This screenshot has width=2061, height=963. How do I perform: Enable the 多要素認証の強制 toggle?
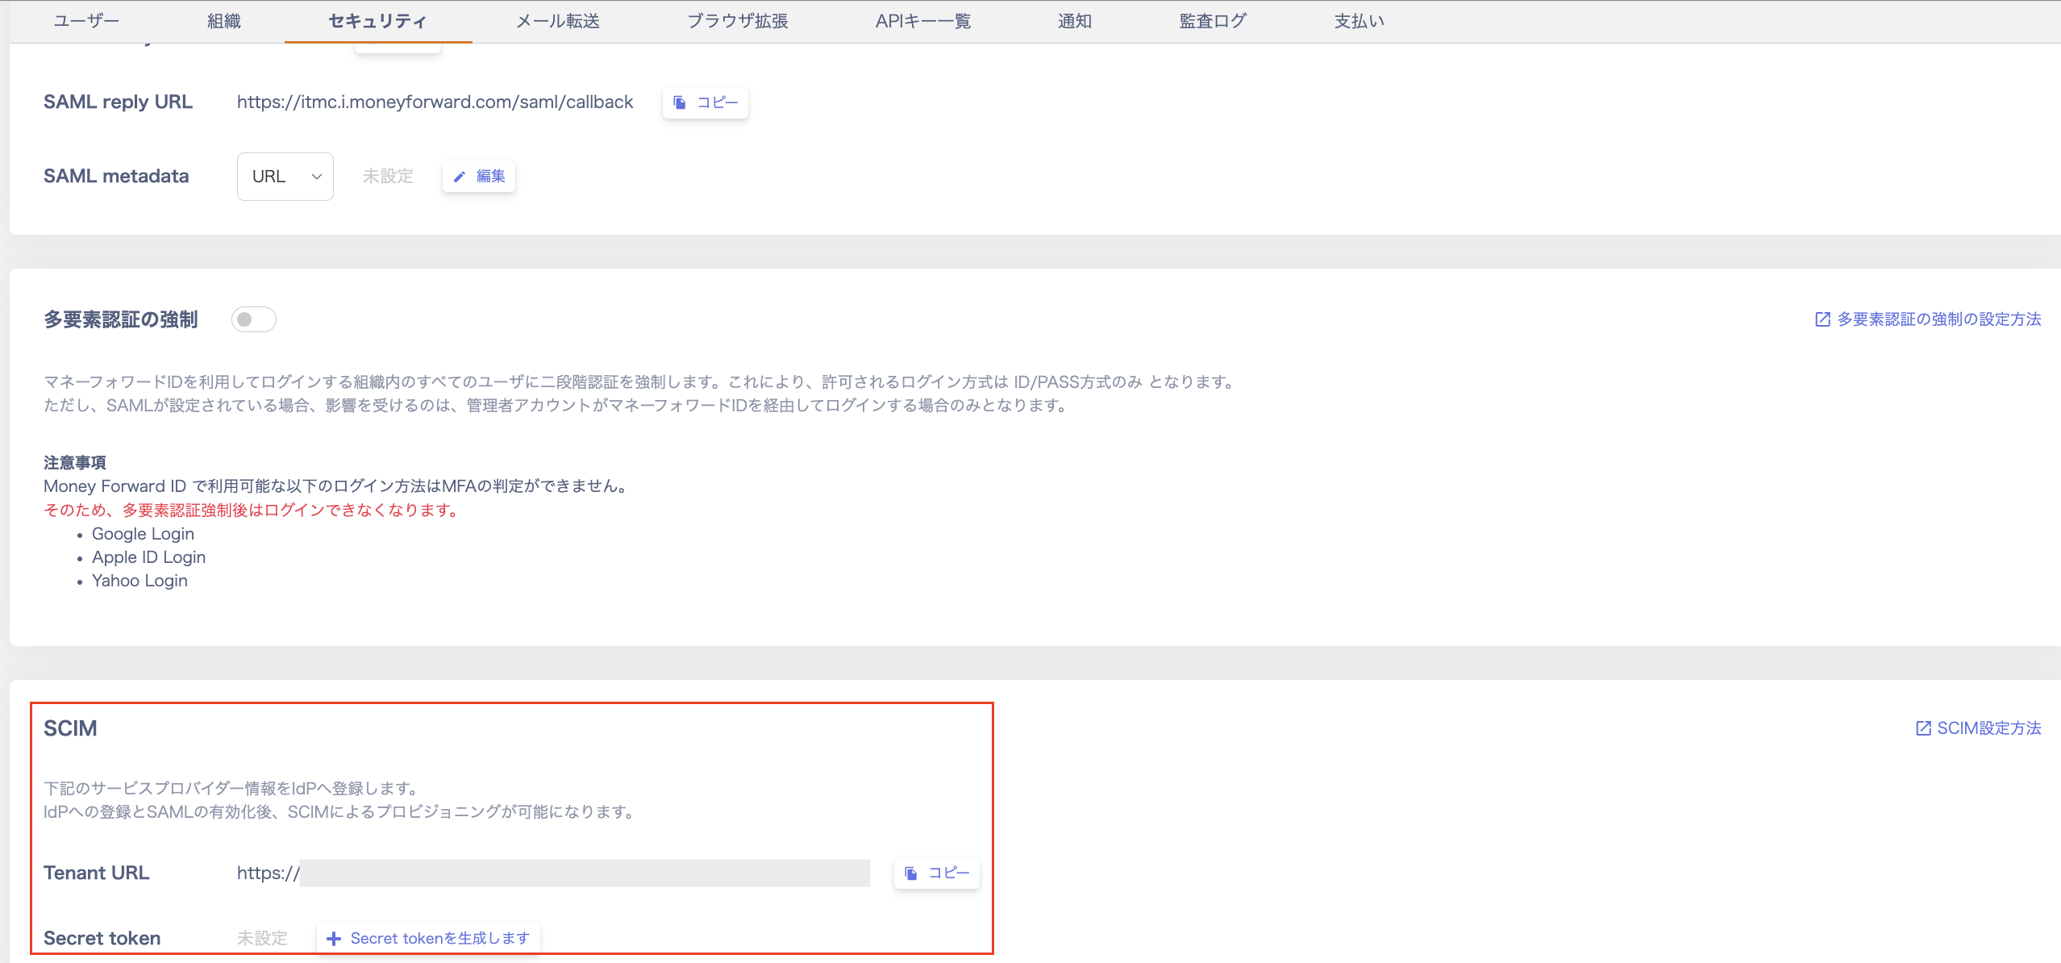pos(253,319)
